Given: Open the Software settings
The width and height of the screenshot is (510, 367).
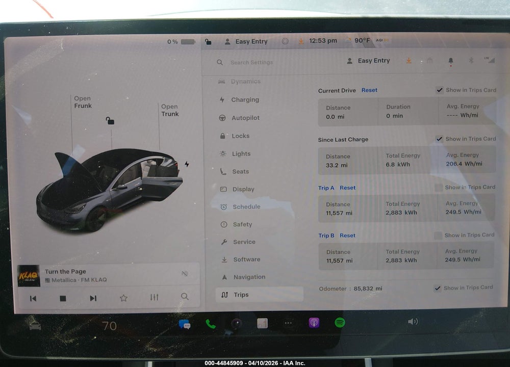Looking at the screenshot, I should (241, 259).
